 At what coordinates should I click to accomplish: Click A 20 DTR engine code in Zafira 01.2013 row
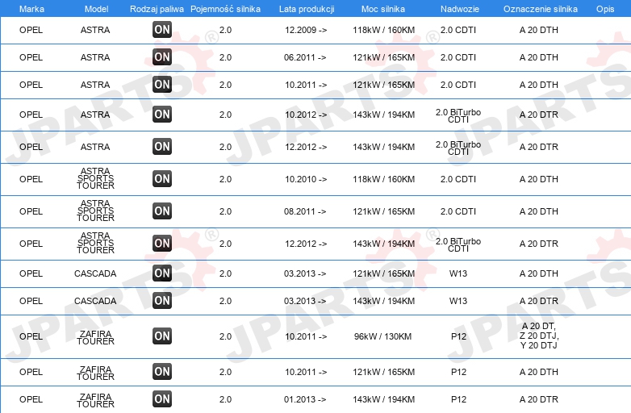tap(538, 399)
